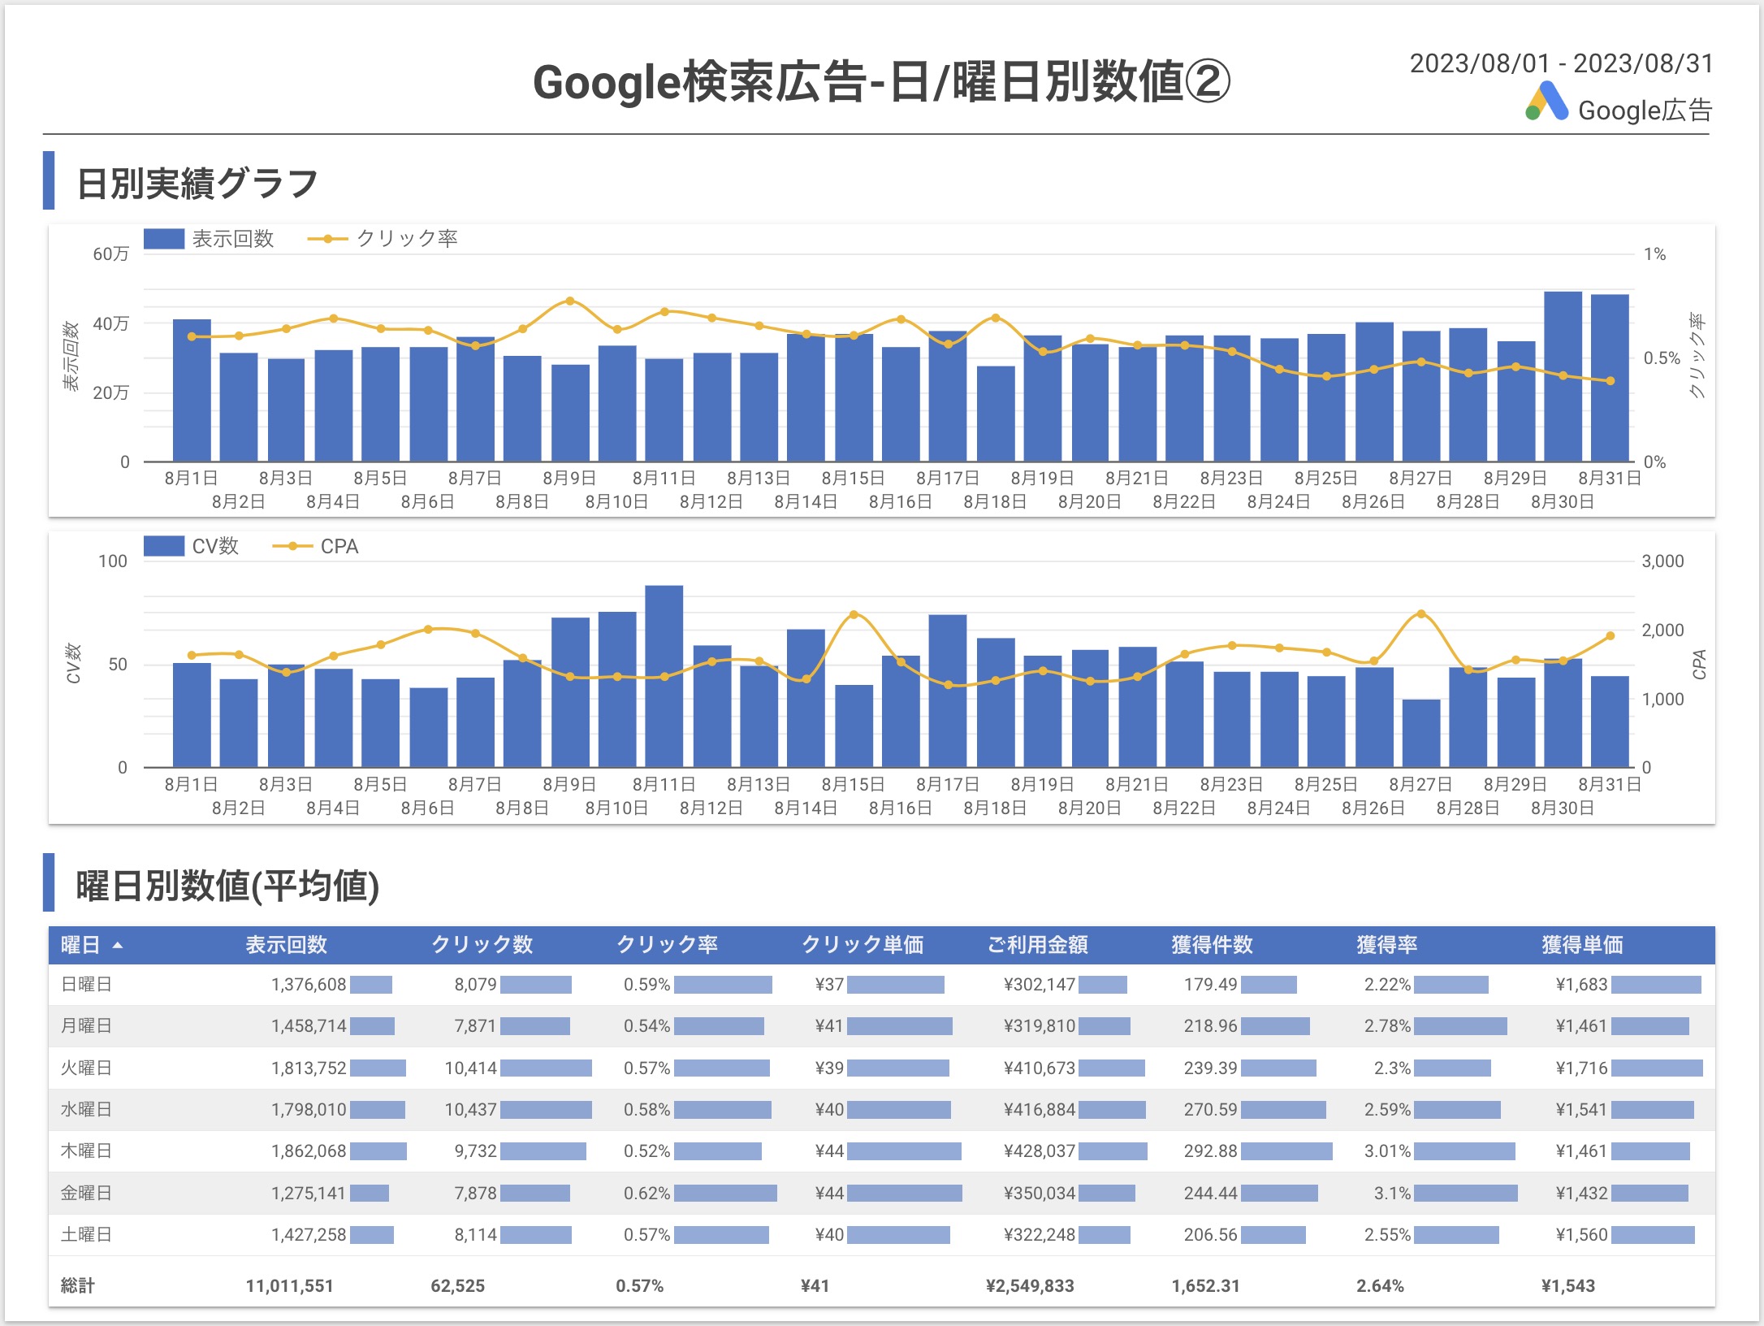Click the value 1,458,714 in 月曜日 row
1764x1326 pixels.
pyautogui.click(x=309, y=1026)
